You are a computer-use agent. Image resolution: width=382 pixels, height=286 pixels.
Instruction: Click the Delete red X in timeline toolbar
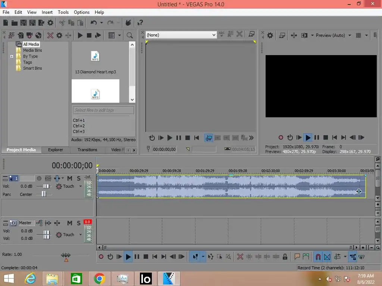coord(240,257)
